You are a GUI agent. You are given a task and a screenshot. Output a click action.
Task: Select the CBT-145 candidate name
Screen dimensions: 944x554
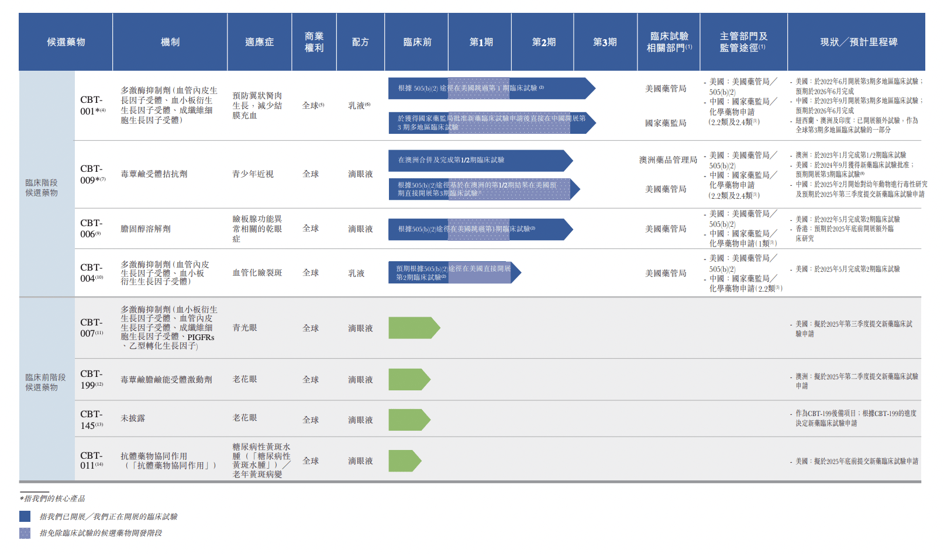(x=92, y=420)
